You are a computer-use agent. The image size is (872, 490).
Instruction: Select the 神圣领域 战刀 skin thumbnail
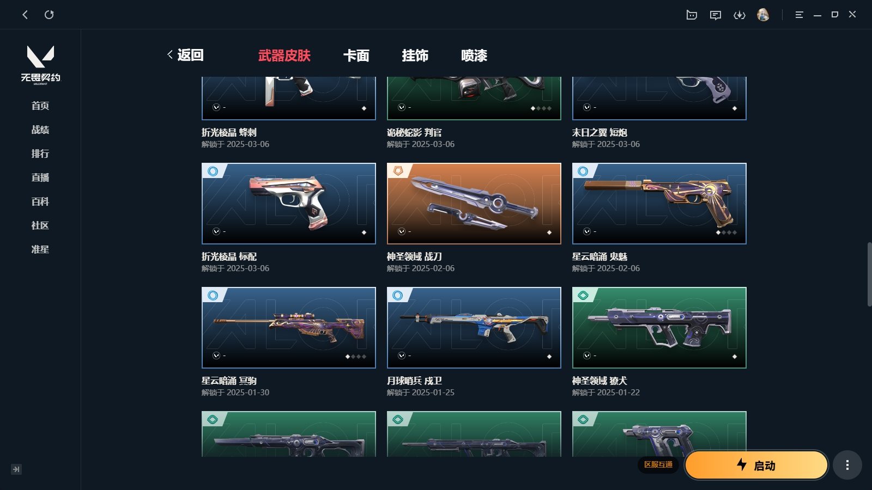(474, 204)
